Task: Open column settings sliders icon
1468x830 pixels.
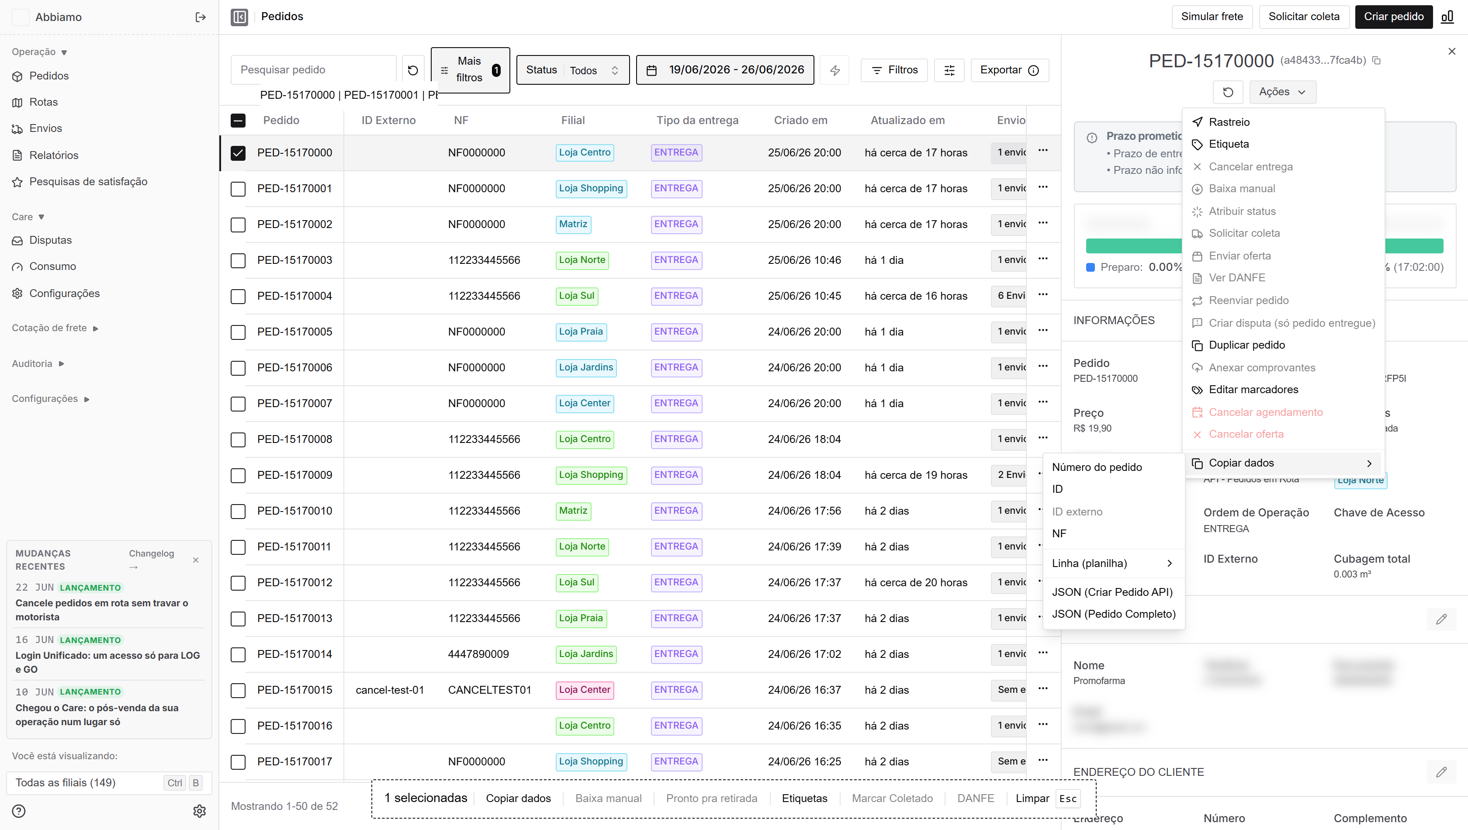Action: [949, 70]
